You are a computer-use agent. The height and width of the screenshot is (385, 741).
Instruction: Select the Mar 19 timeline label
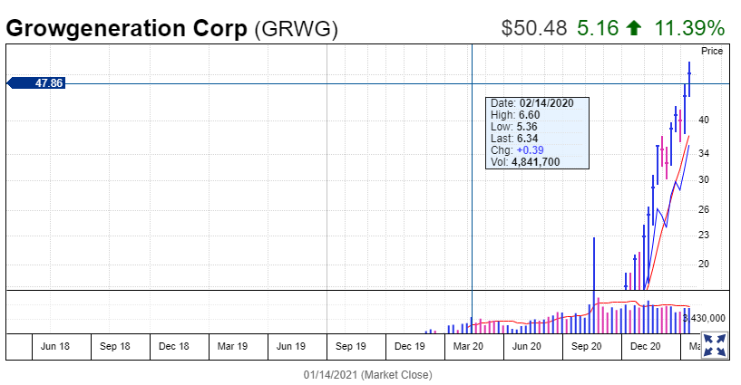click(232, 346)
